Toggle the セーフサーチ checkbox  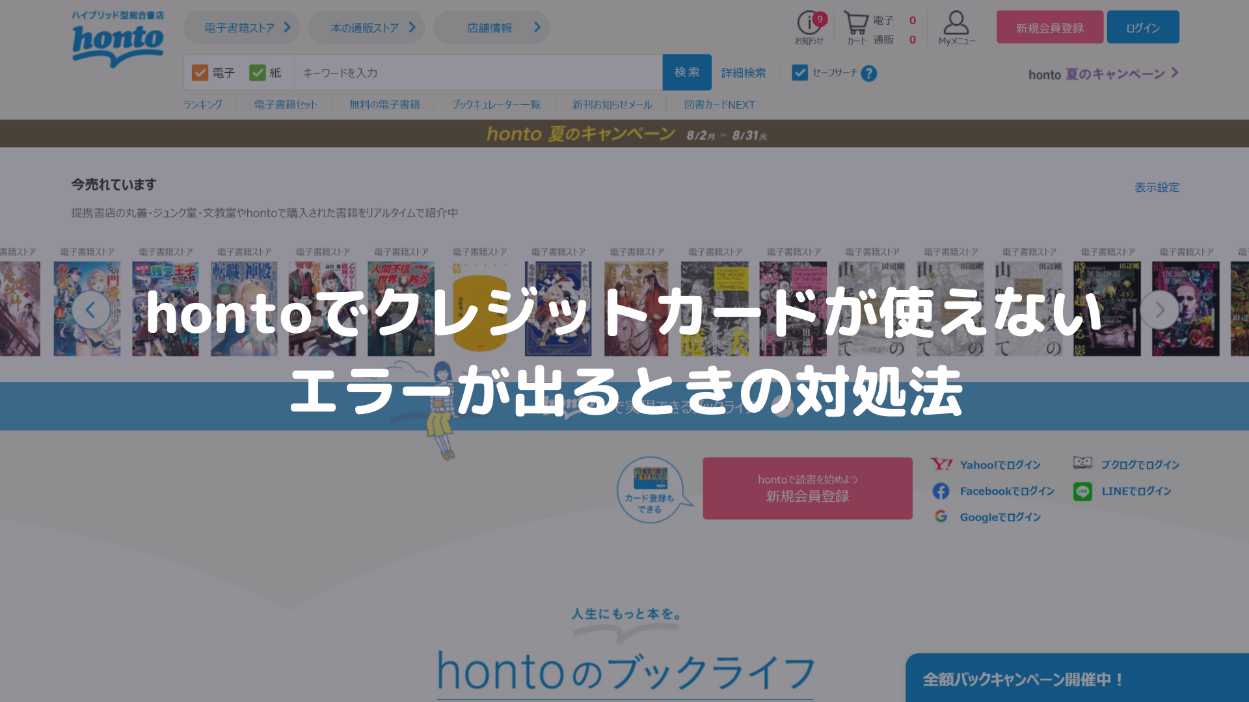pyautogui.click(x=799, y=73)
